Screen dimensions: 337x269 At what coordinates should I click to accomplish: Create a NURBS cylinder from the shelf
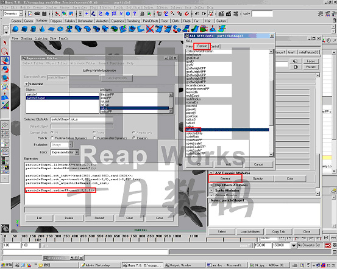(34, 29)
